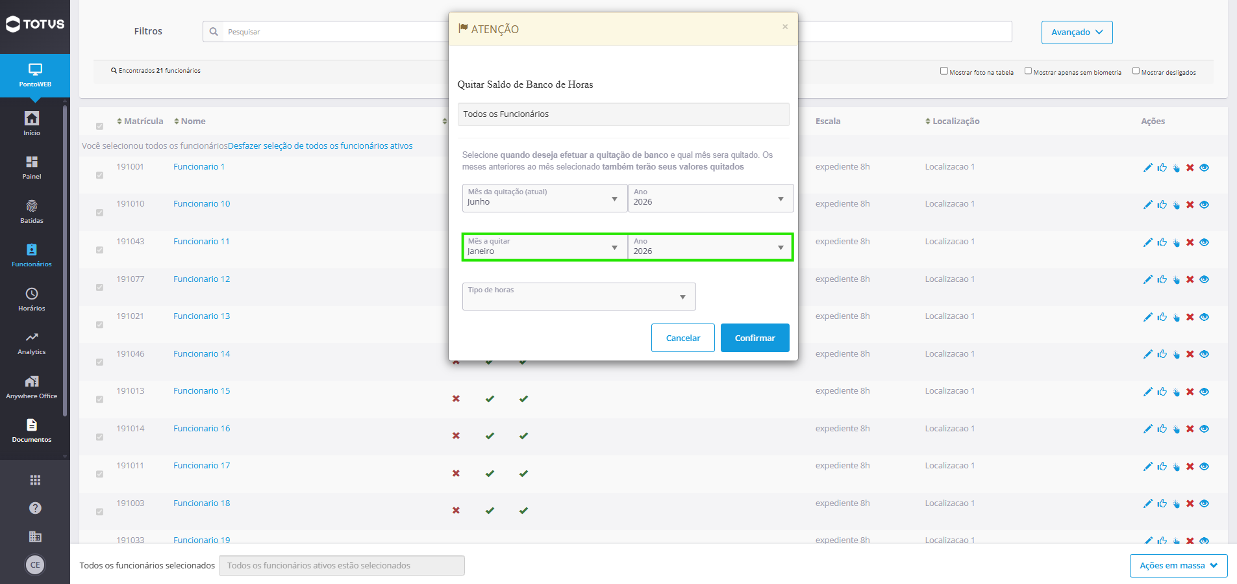Open the Ações em massa dropdown
This screenshot has width=1237, height=584.
[x=1179, y=566]
